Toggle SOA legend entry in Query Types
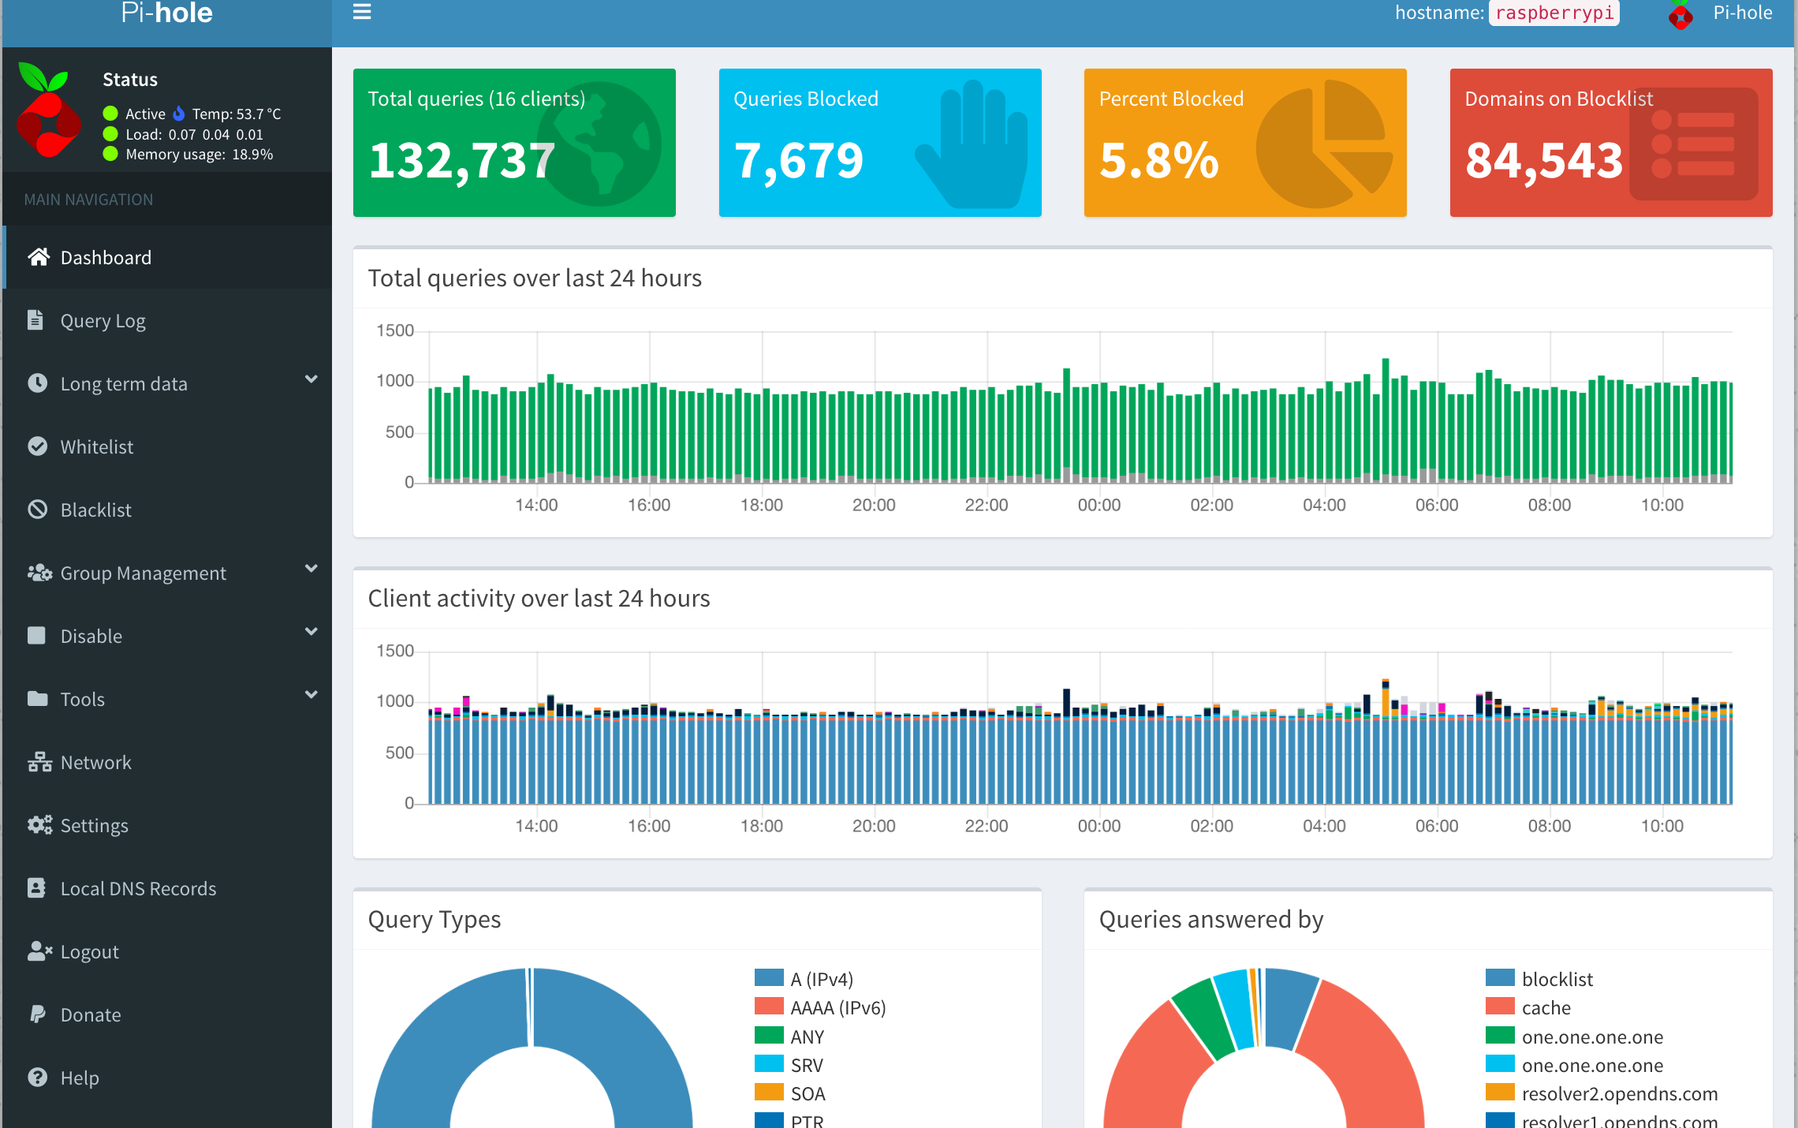 (x=790, y=1093)
